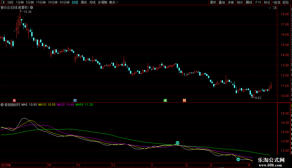Screen dimensions: 292x168
Task: Click the month 1 marker on time axis
Action: 152,165
